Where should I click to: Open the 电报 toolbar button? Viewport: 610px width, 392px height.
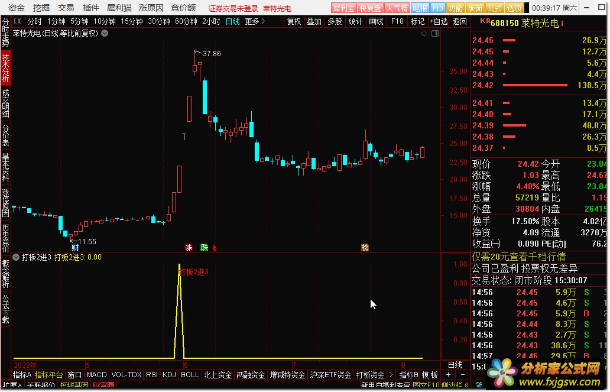(420, 8)
